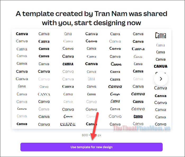Screen dimensions: 185x157
Task: Click the ThuThuatPhanMem.vn watermark
Action: coord(141,128)
